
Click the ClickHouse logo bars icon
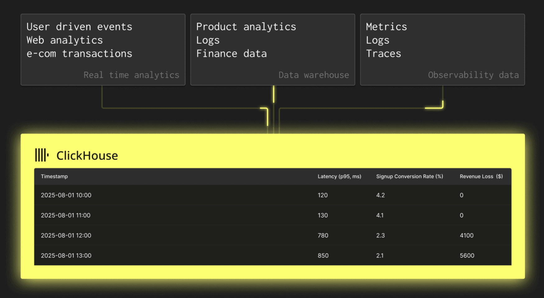point(42,155)
